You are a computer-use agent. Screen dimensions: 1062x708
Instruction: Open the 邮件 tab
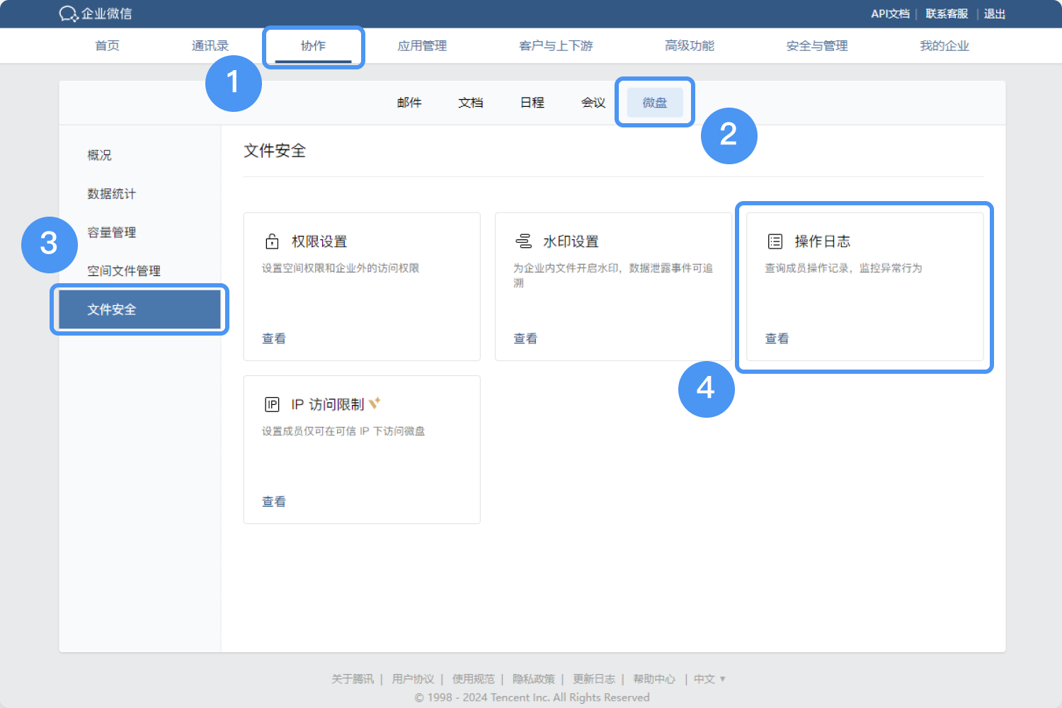(409, 102)
